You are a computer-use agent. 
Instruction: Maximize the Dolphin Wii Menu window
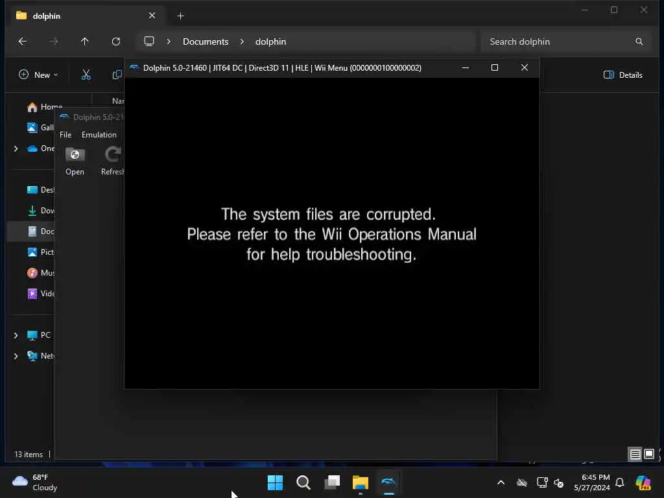495,67
